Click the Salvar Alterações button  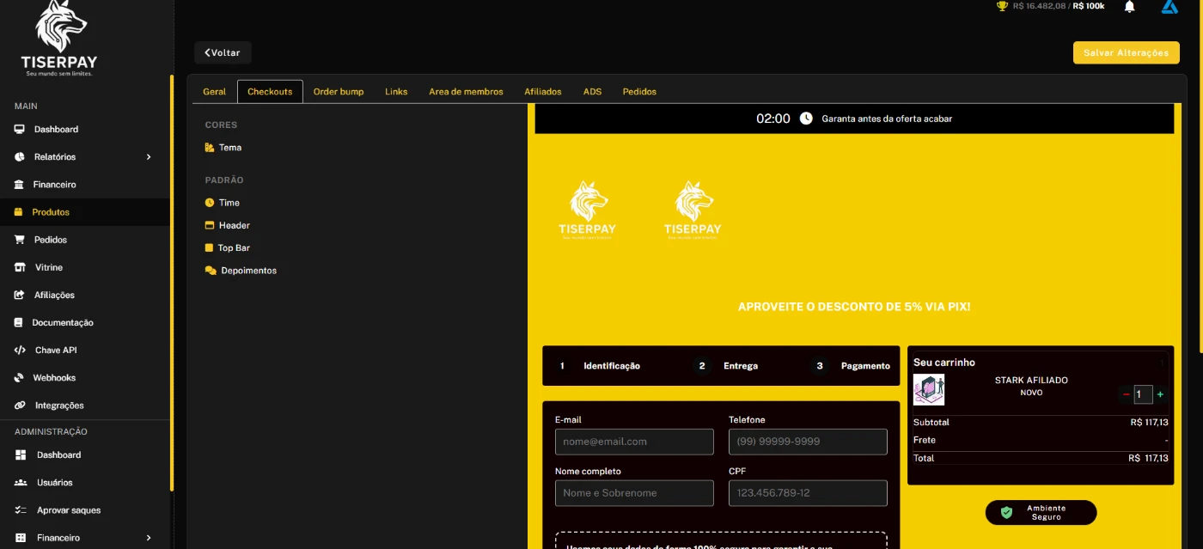click(1126, 52)
